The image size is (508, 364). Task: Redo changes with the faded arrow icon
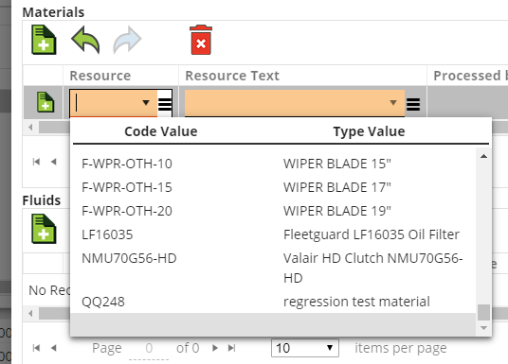[127, 40]
